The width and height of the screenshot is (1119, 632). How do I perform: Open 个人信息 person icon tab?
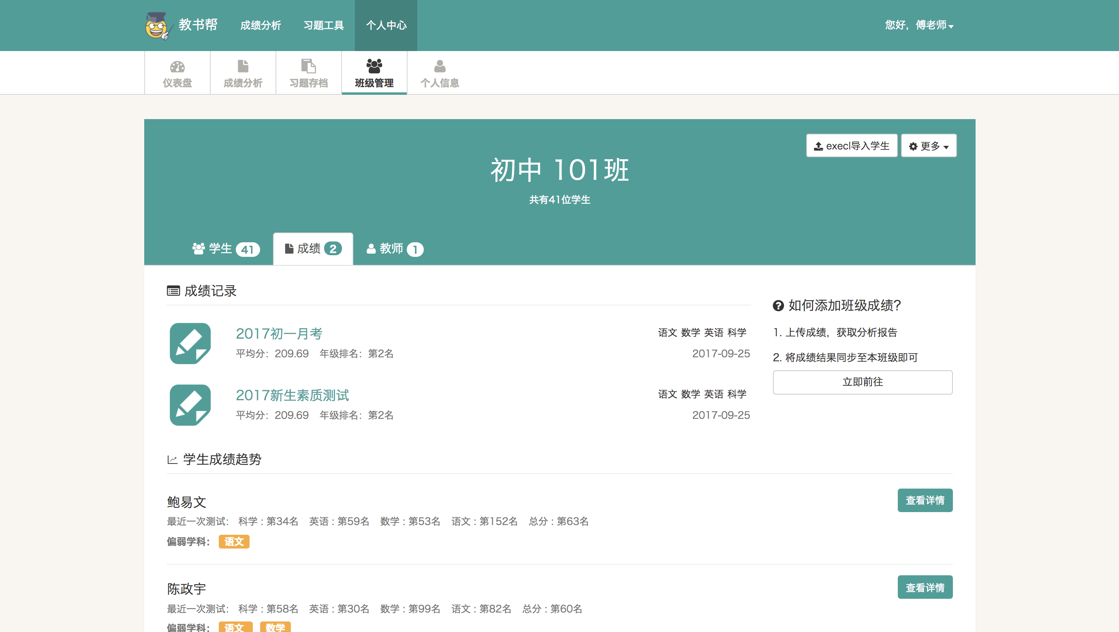click(x=440, y=73)
